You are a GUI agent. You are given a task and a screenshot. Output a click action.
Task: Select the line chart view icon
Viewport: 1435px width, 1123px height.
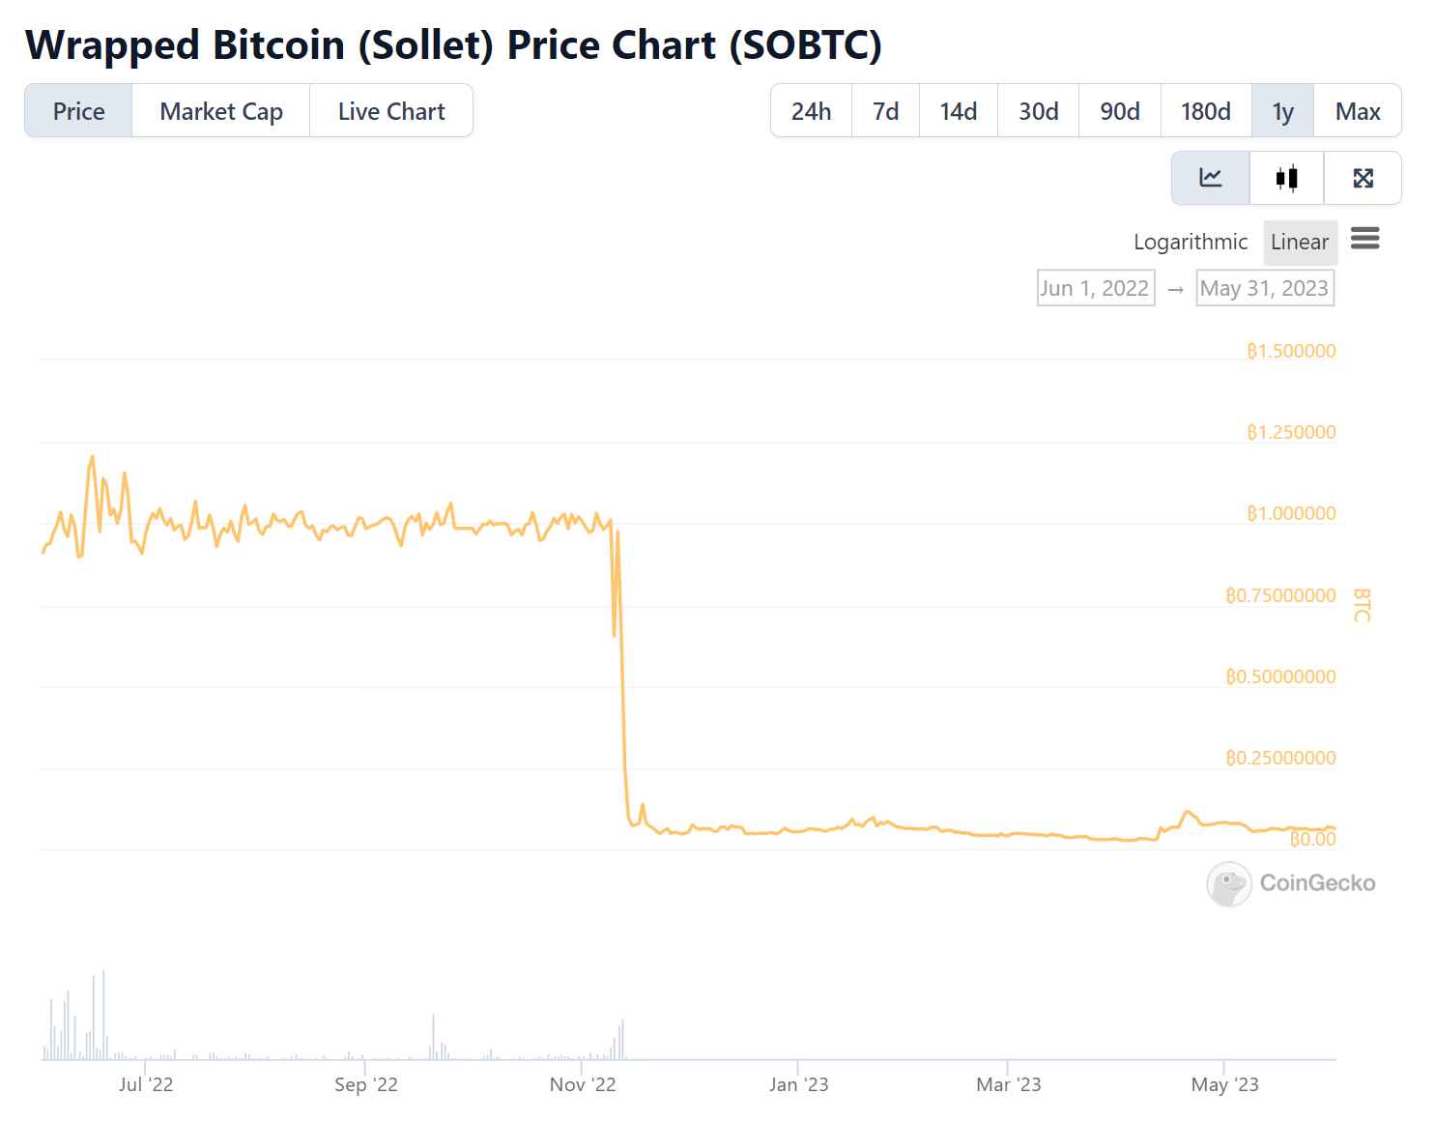point(1209,178)
